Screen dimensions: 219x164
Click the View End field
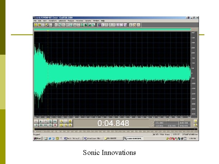[172, 126]
